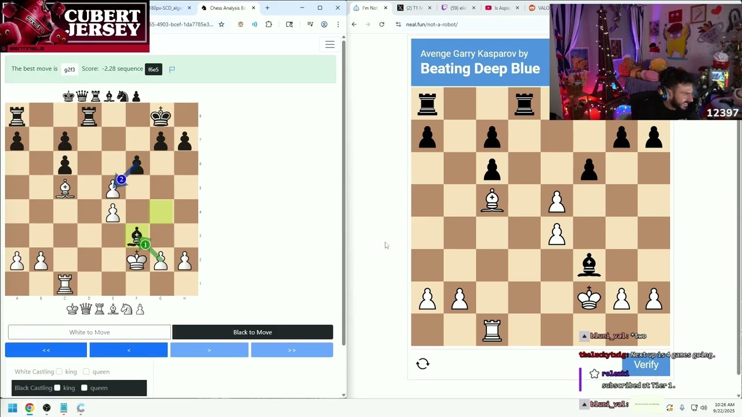Select the black rook from top piece palette
Screen dimensions: 742x417
coord(96,96)
